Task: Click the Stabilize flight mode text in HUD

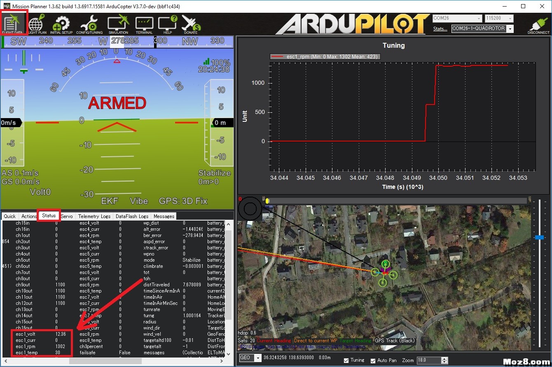Action: (214, 173)
